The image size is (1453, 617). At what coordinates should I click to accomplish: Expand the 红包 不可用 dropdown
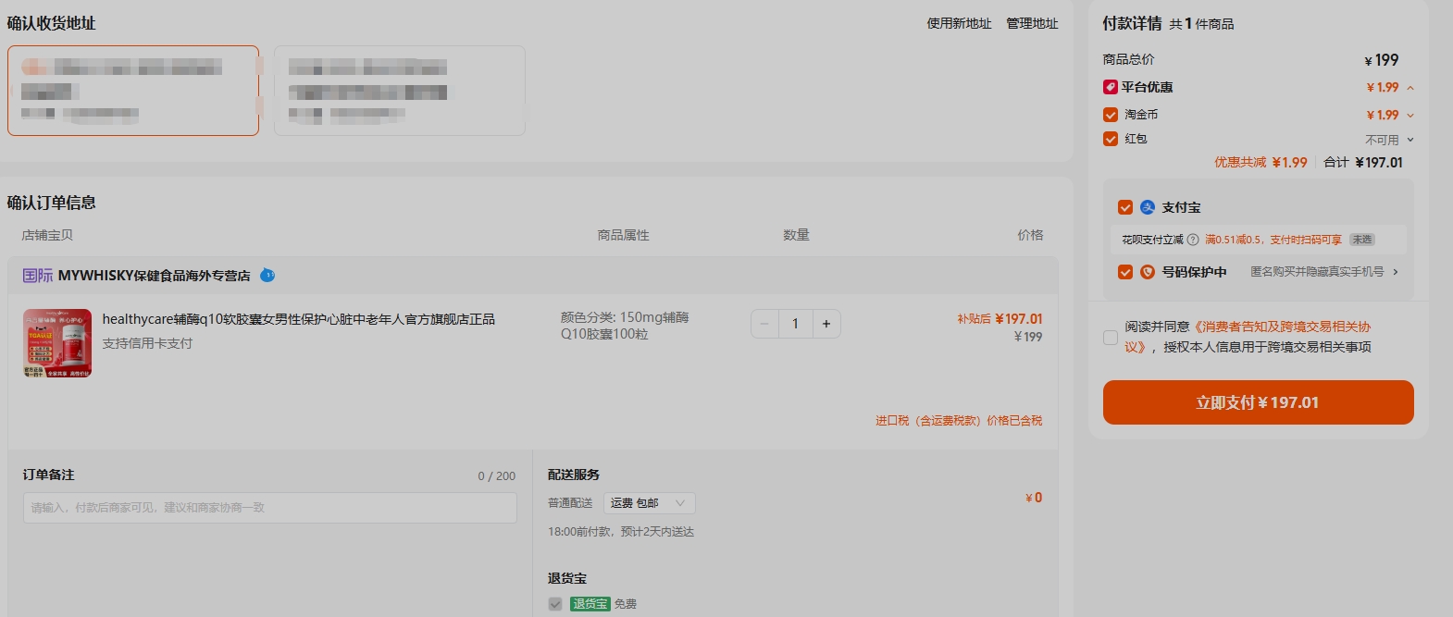tap(1410, 140)
